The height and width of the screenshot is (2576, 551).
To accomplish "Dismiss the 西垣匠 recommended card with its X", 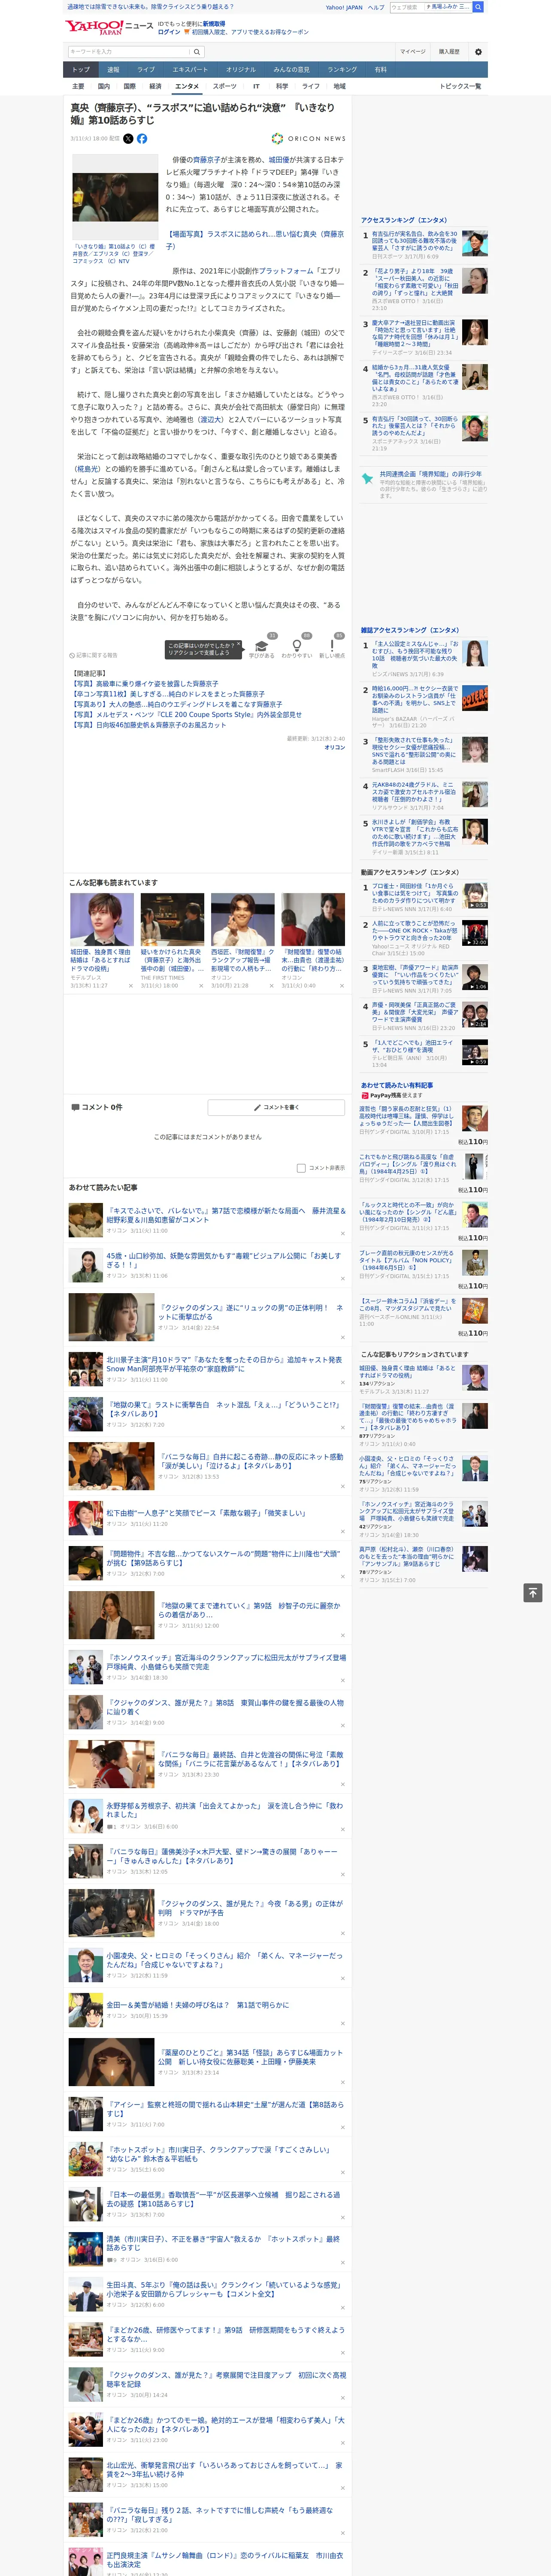I will click(271, 986).
